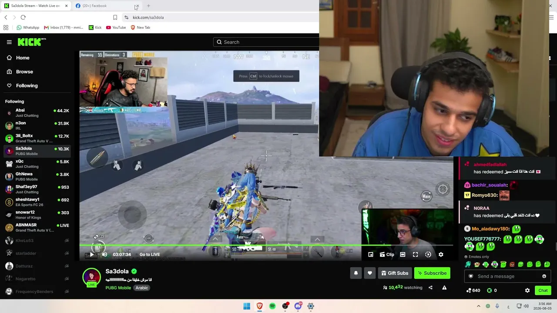Subscribe to Sa3dola's channel
The image size is (557, 313).
(x=432, y=273)
